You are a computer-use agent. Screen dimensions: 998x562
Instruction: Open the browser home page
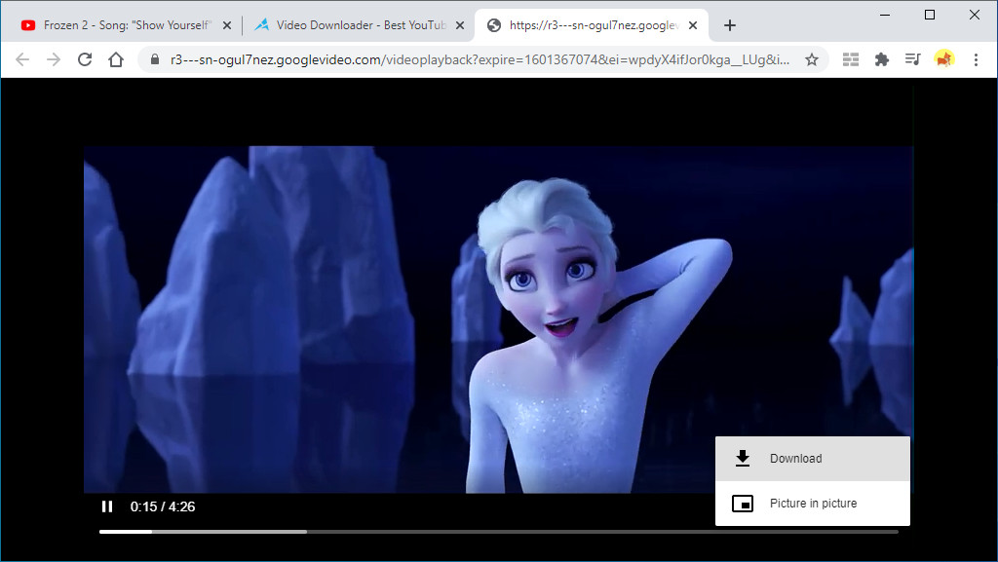[116, 59]
